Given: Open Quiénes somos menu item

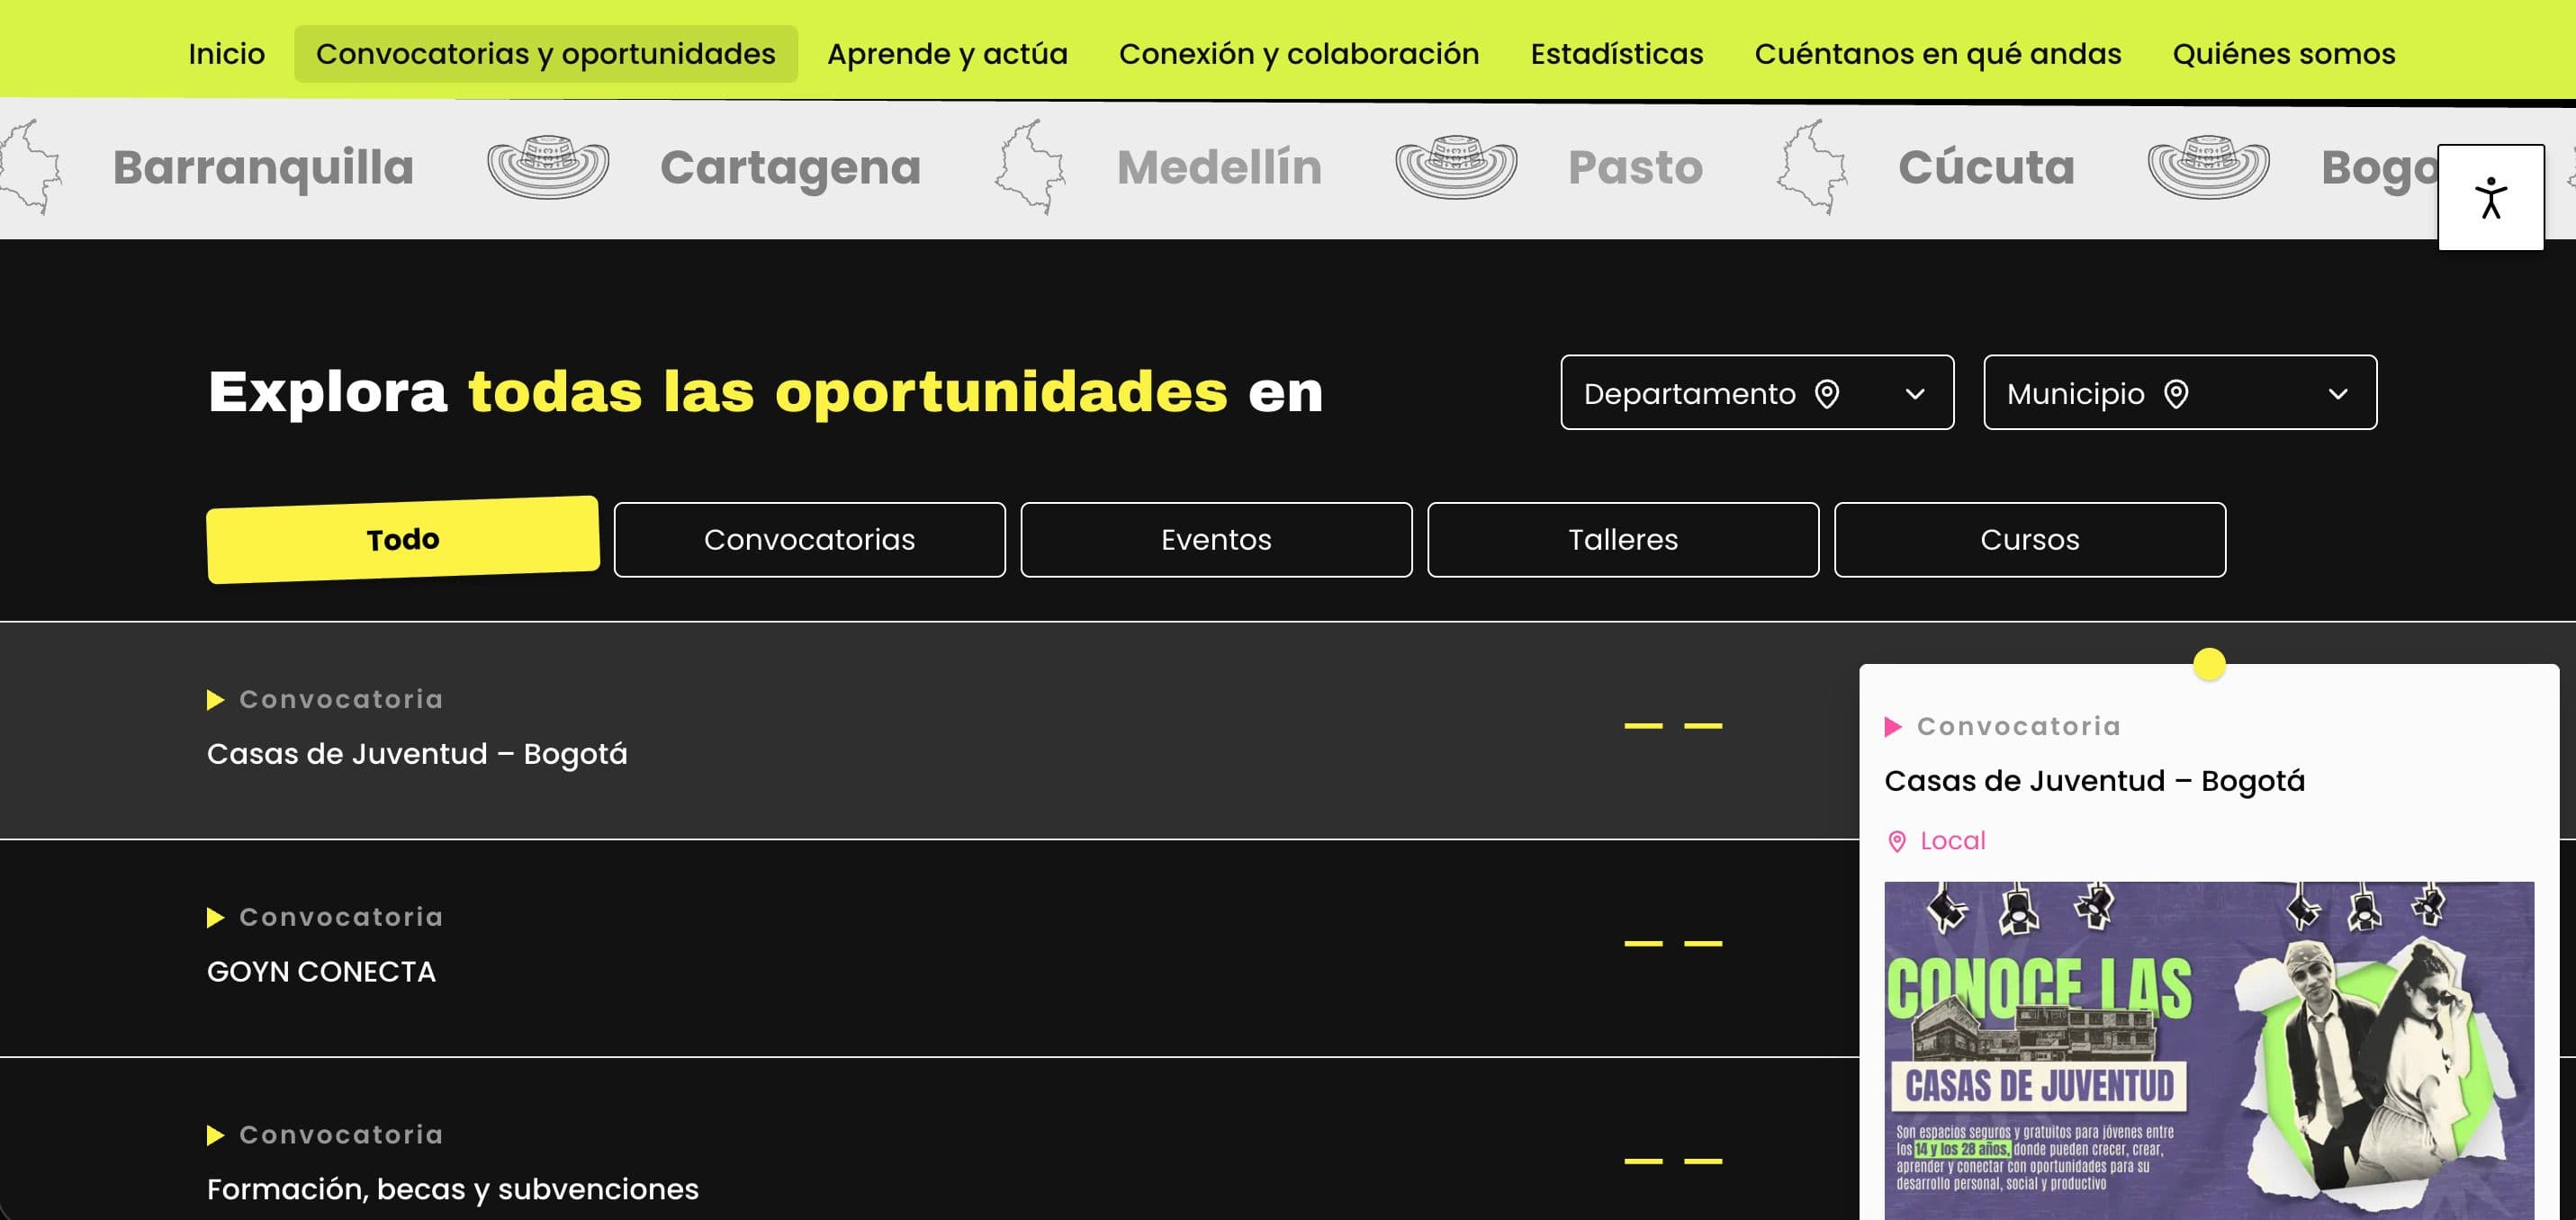Looking at the screenshot, I should tap(2284, 53).
